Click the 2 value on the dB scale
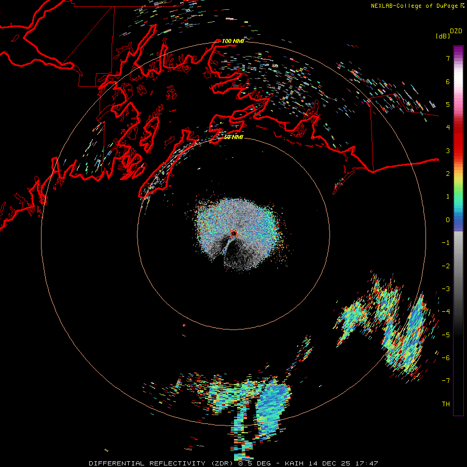The image size is (467, 467). [448, 174]
